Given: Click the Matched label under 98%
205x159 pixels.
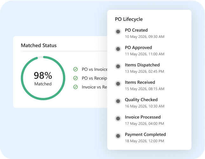Looking at the screenshot, I should pos(43,84).
